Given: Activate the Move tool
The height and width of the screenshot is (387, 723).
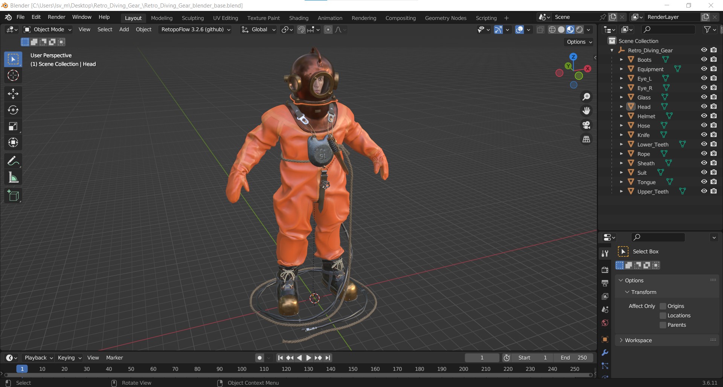Looking at the screenshot, I should [13, 94].
